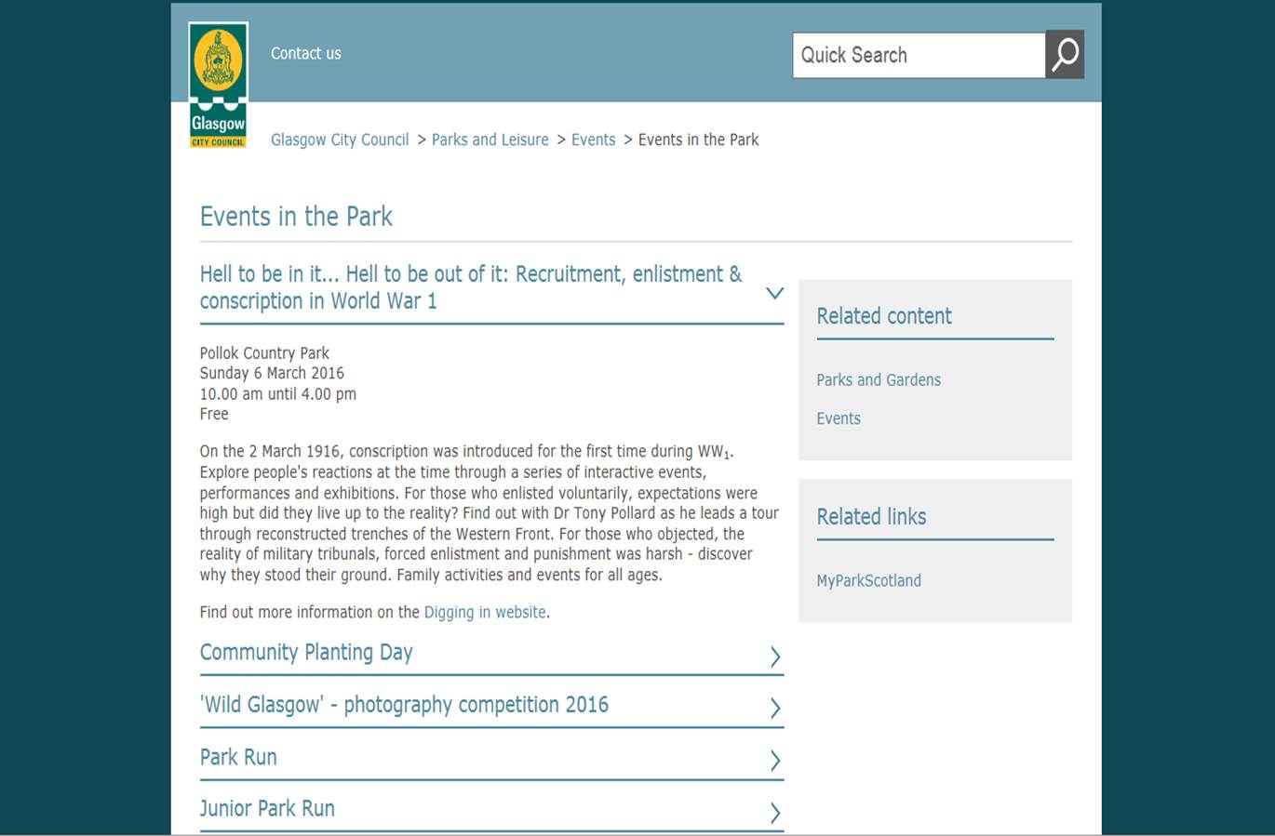Viewport: 1275px width, 836px height.
Task: Expand the 'Wild Glasgow' photography competition arrow
Action: 774,709
